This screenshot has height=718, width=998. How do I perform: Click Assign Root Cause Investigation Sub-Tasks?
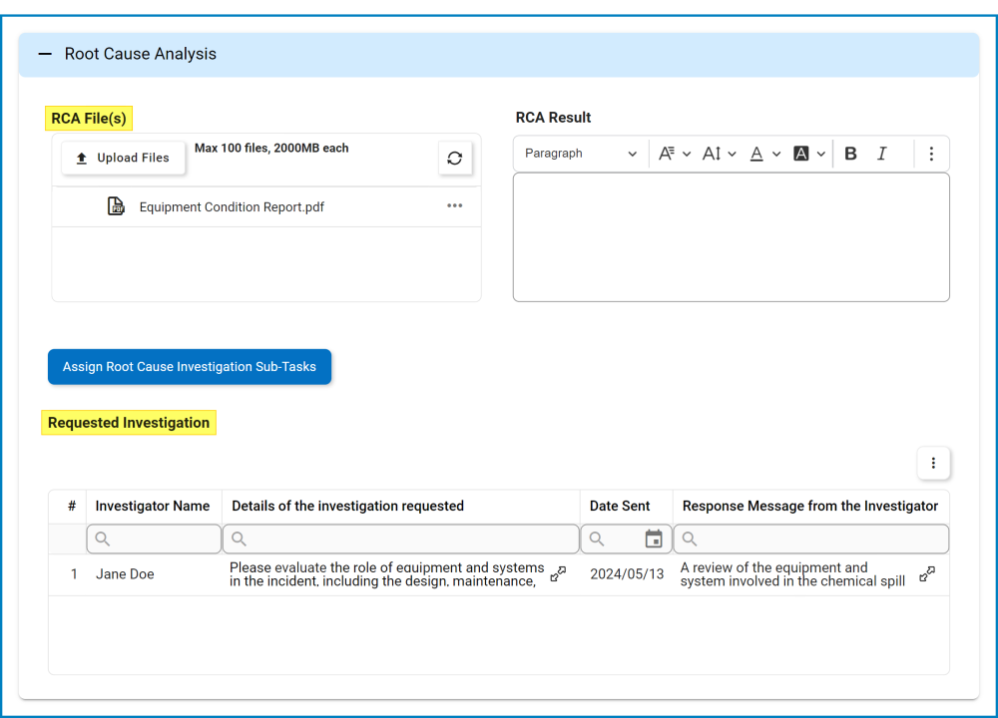pos(190,367)
